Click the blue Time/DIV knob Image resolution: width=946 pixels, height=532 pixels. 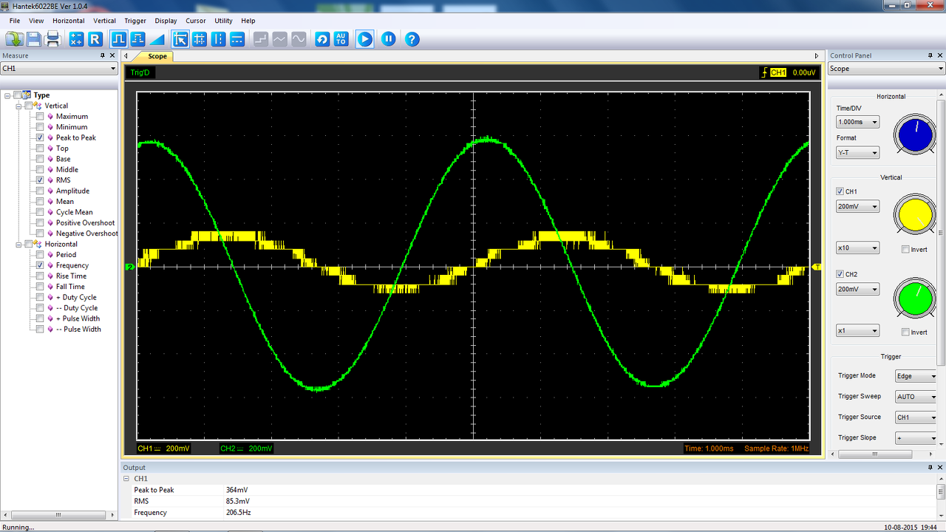tap(915, 135)
